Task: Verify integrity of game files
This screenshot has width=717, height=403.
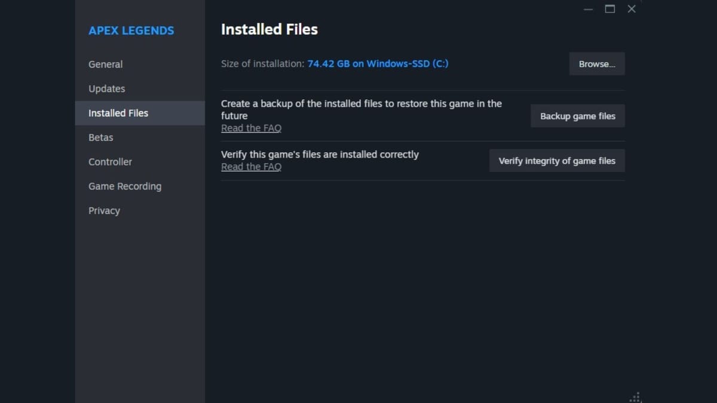Action: click(x=556, y=160)
